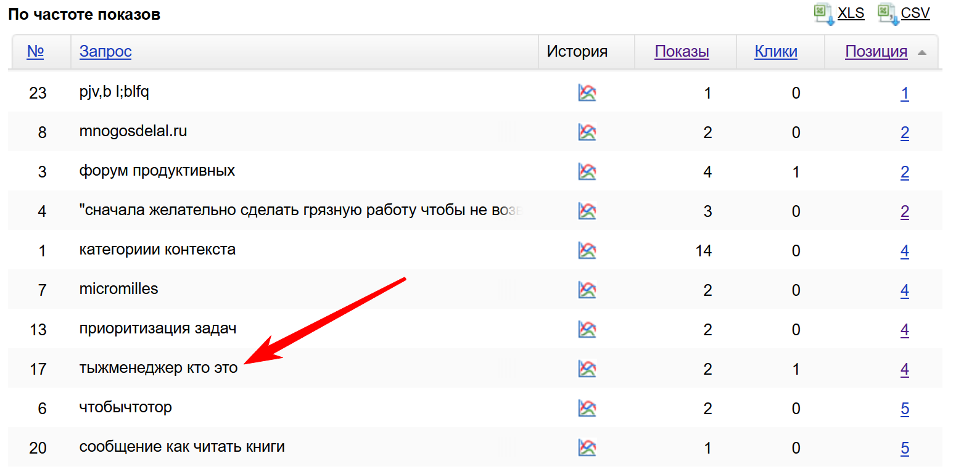Open history icon for micromilles row
The width and height of the screenshot is (977, 469).
click(587, 290)
